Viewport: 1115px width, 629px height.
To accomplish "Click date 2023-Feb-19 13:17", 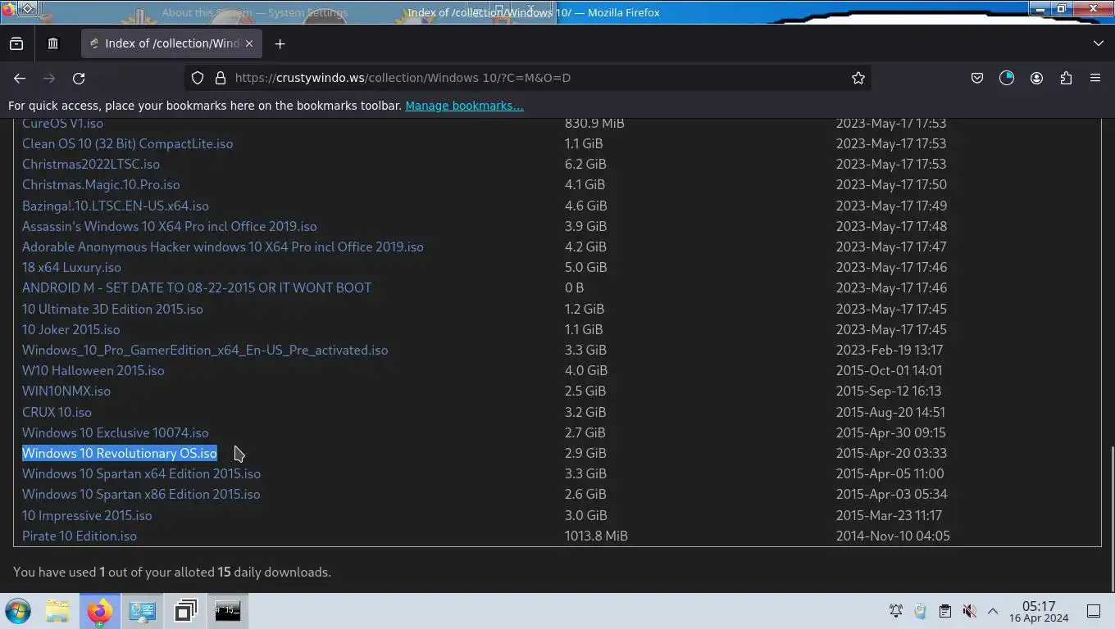I will [x=890, y=350].
